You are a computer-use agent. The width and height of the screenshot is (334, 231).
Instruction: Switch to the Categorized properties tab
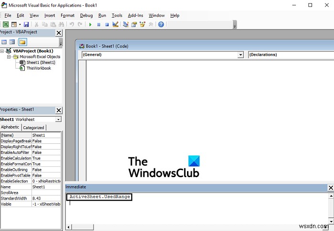(34, 128)
